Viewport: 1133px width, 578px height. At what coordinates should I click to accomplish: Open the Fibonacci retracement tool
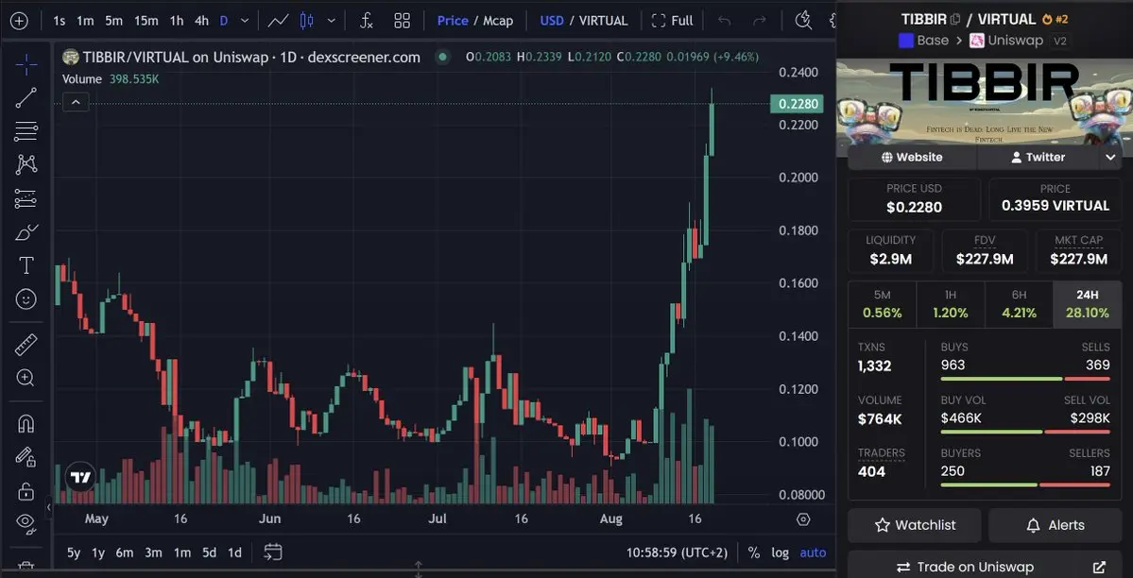(26, 130)
